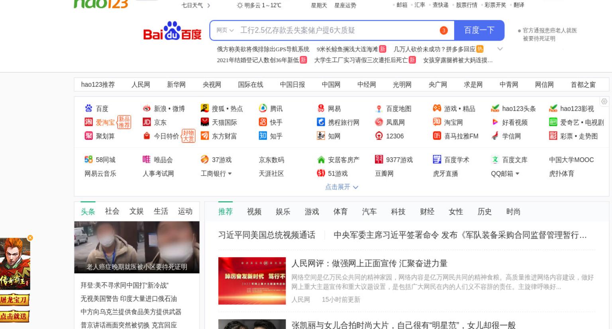Screen dimensions: 612x329
Task: Expand more sites with 点击展开
Action: point(341,187)
